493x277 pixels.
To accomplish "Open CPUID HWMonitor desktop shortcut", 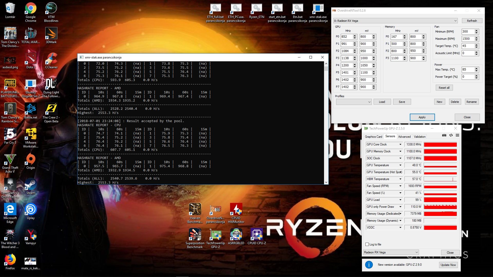I will (236, 213).
